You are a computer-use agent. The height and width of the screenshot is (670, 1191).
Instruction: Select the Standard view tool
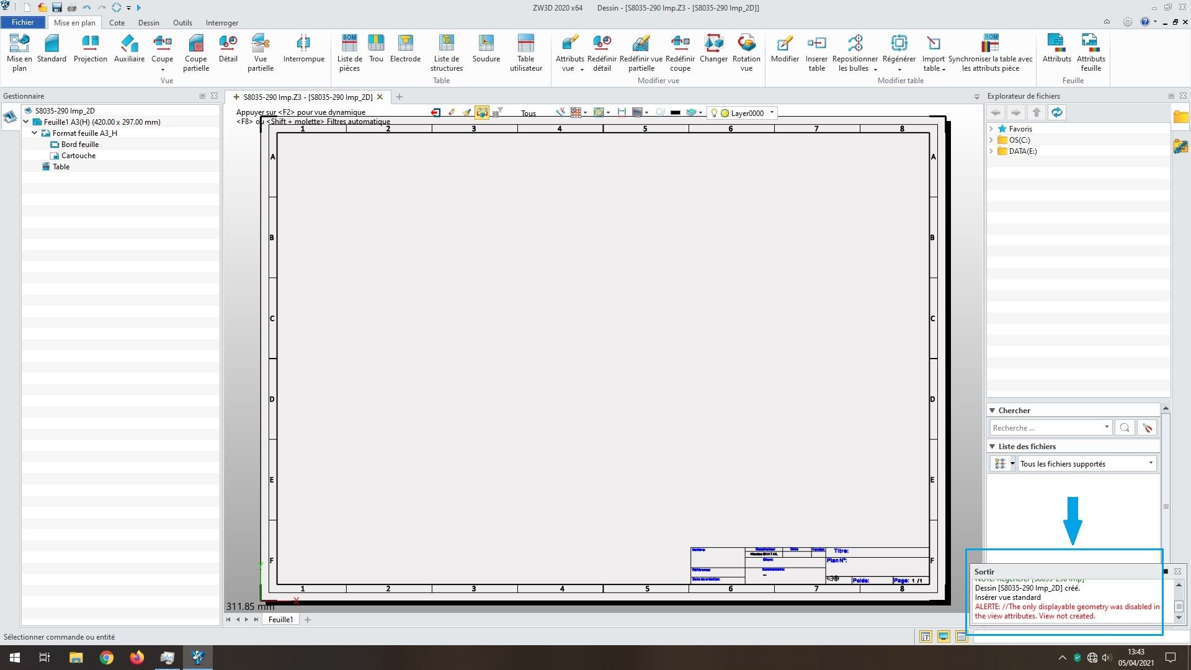(x=51, y=48)
